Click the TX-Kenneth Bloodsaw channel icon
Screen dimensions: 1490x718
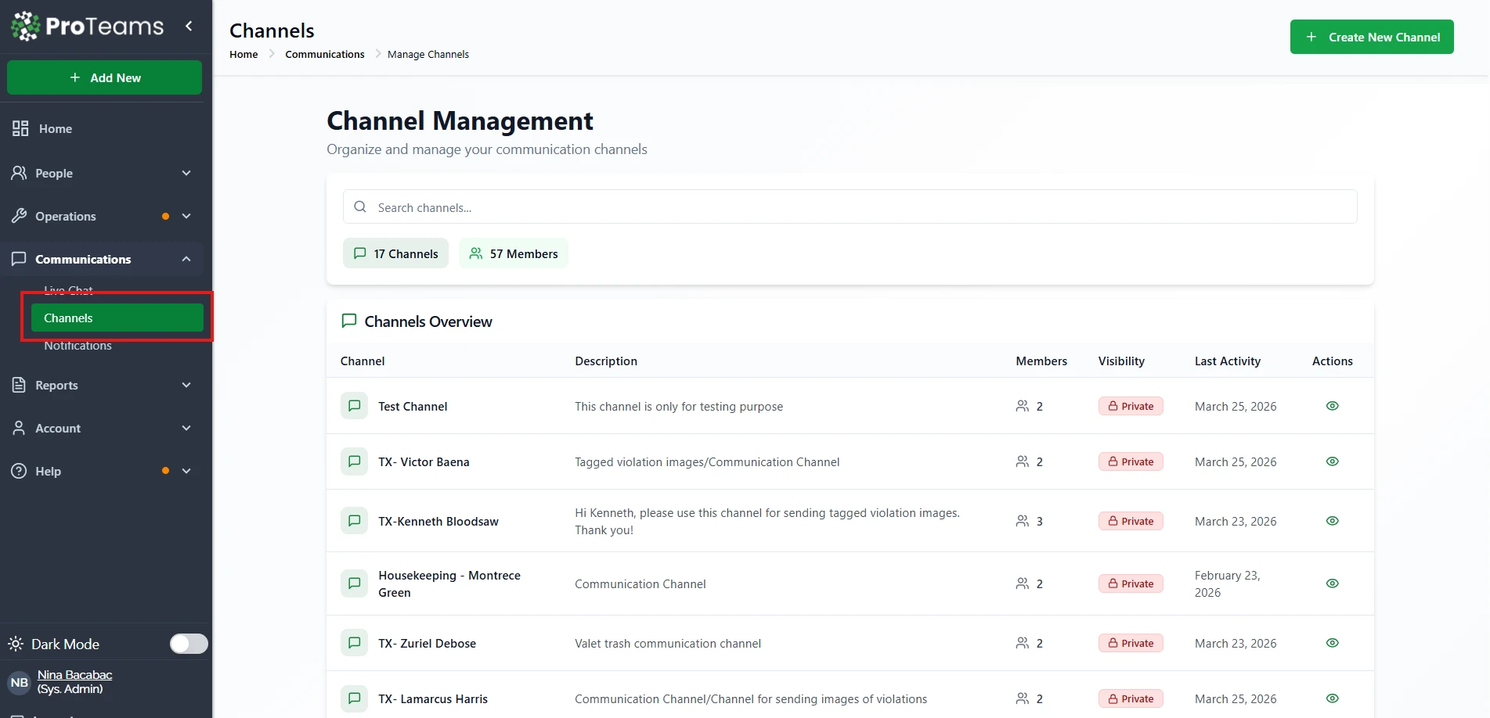click(x=354, y=521)
